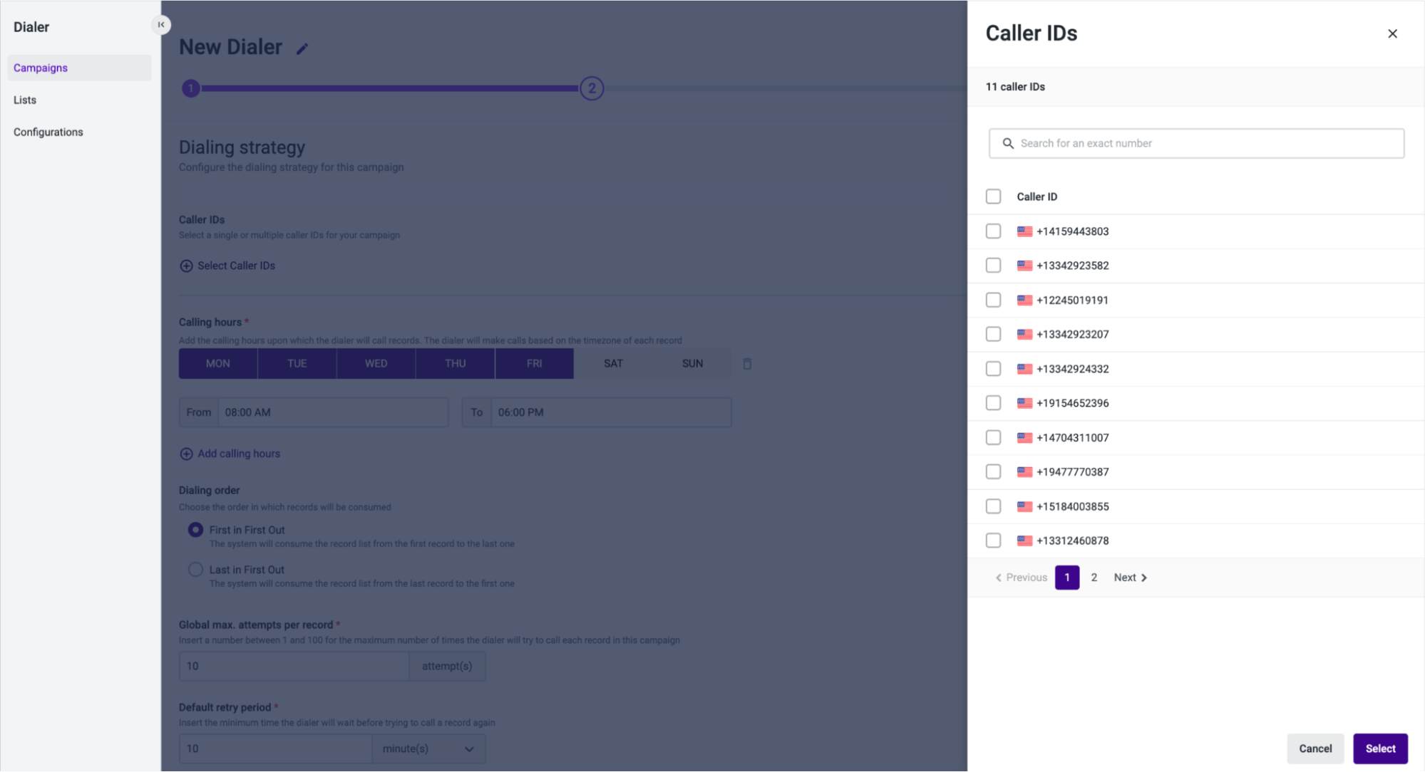This screenshot has height=772, width=1425.
Task: Focus the exact number search field
Action: (x=1196, y=143)
